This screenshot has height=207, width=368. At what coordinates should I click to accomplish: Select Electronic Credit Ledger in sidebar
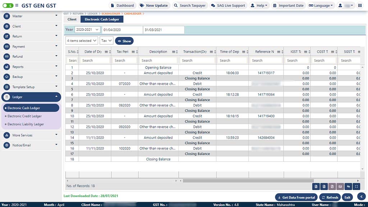click(24, 116)
